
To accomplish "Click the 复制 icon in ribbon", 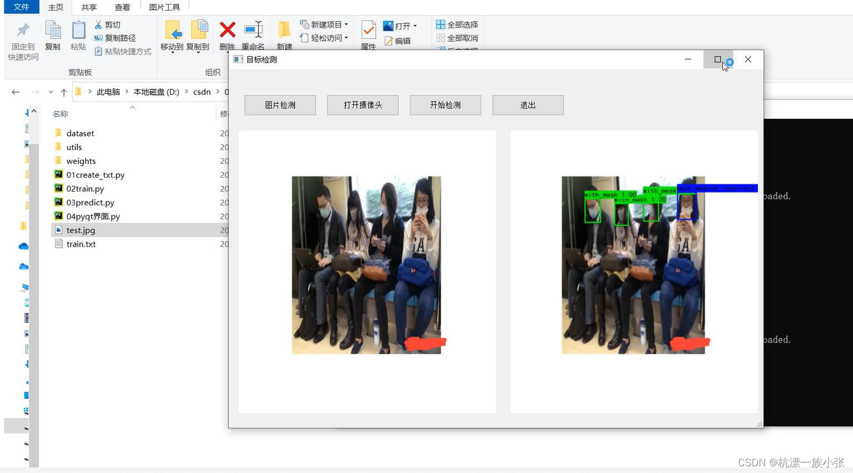I will [53, 31].
